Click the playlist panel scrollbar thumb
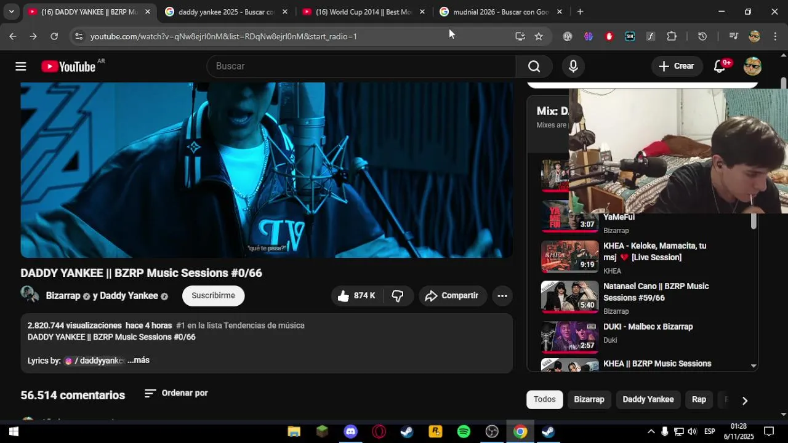 tap(754, 221)
